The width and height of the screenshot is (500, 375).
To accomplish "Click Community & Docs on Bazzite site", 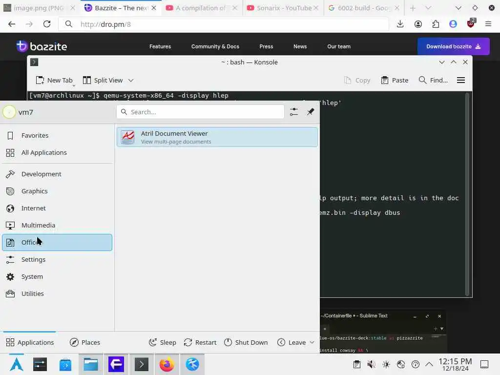I will tap(215, 46).
